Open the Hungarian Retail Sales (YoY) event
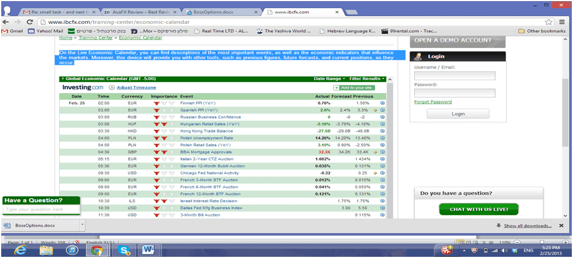Viewport: 573px width, 258px height. (210, 124)
